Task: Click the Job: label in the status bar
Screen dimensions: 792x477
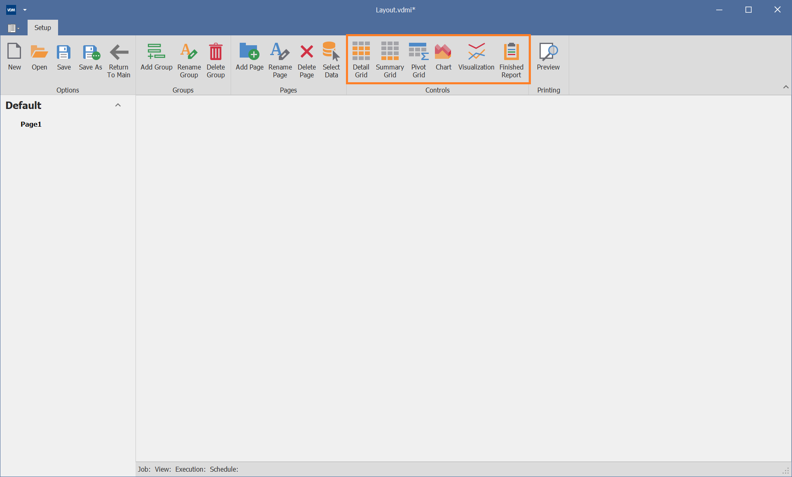Action: coord(144,469)
